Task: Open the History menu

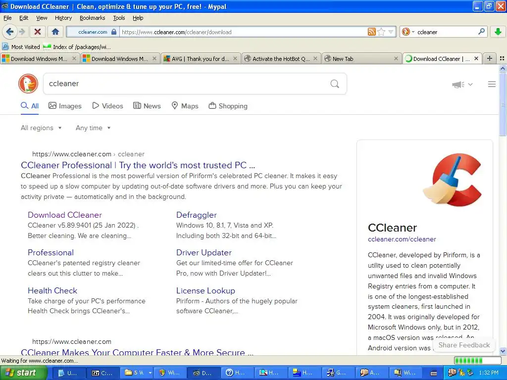Action: point(63,18)
